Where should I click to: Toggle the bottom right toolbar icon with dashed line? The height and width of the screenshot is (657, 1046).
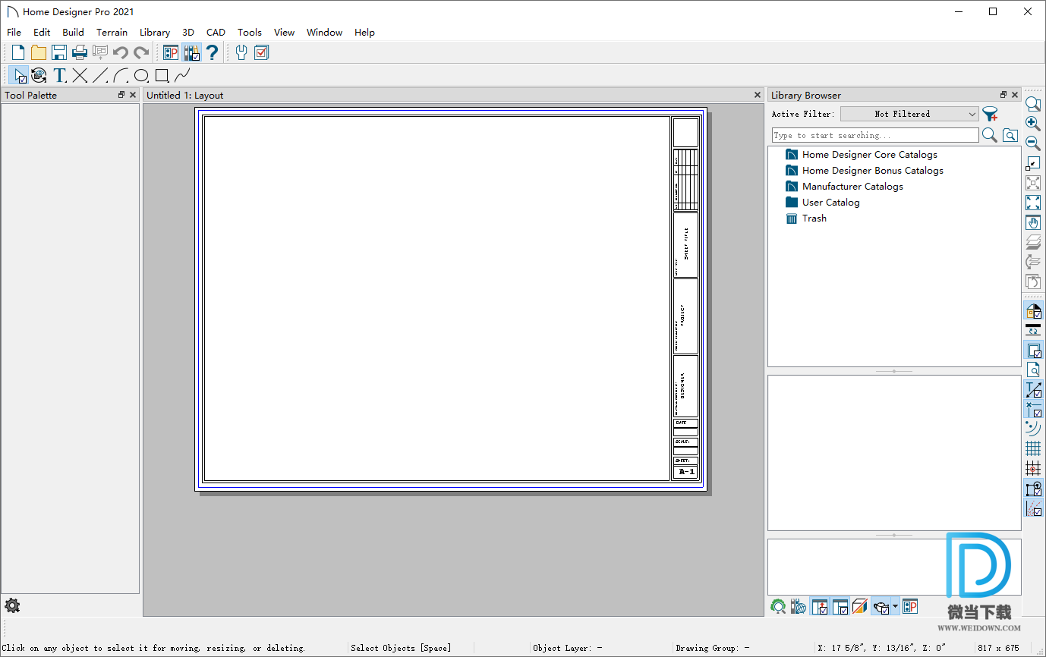point(1033,508)
